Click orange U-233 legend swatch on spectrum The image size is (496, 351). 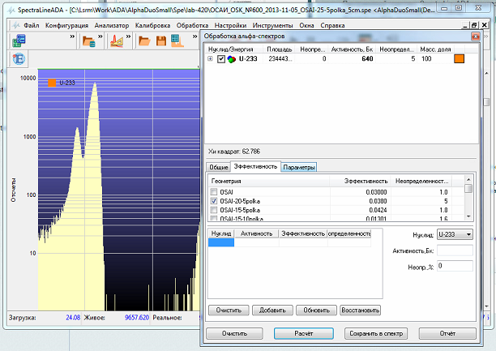pyautogui.click(x=52, y=83)
